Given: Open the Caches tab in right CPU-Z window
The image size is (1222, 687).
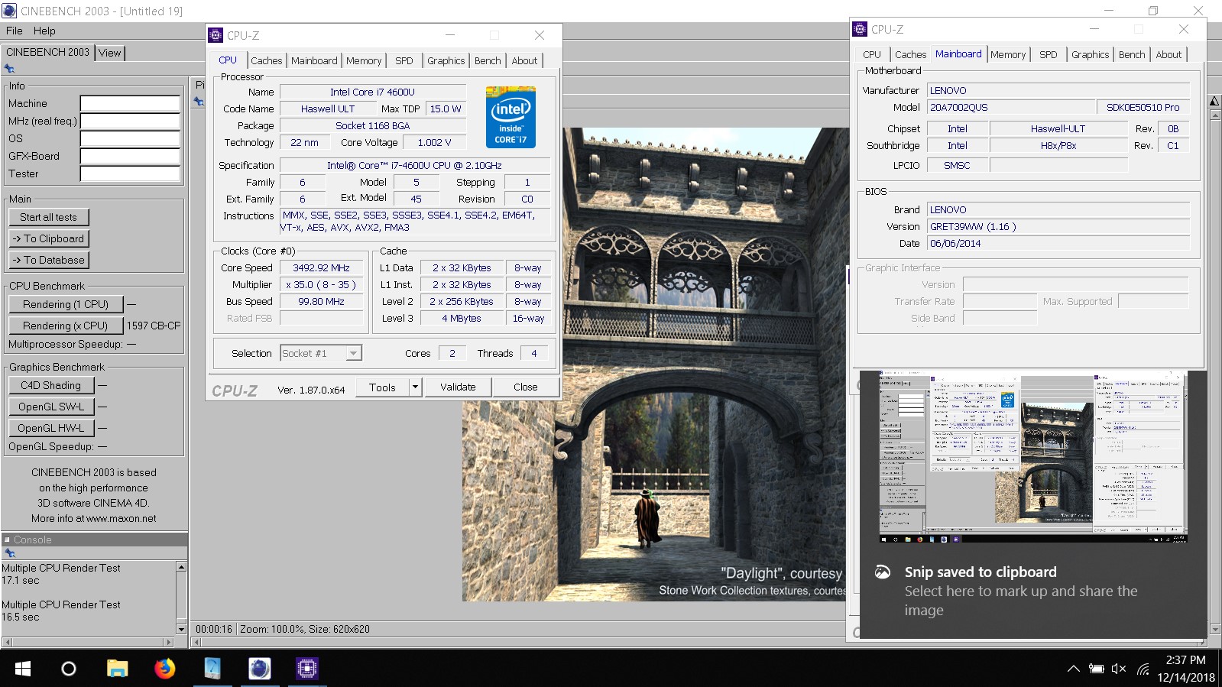Looking at the screenshot, I should (910, 54).
